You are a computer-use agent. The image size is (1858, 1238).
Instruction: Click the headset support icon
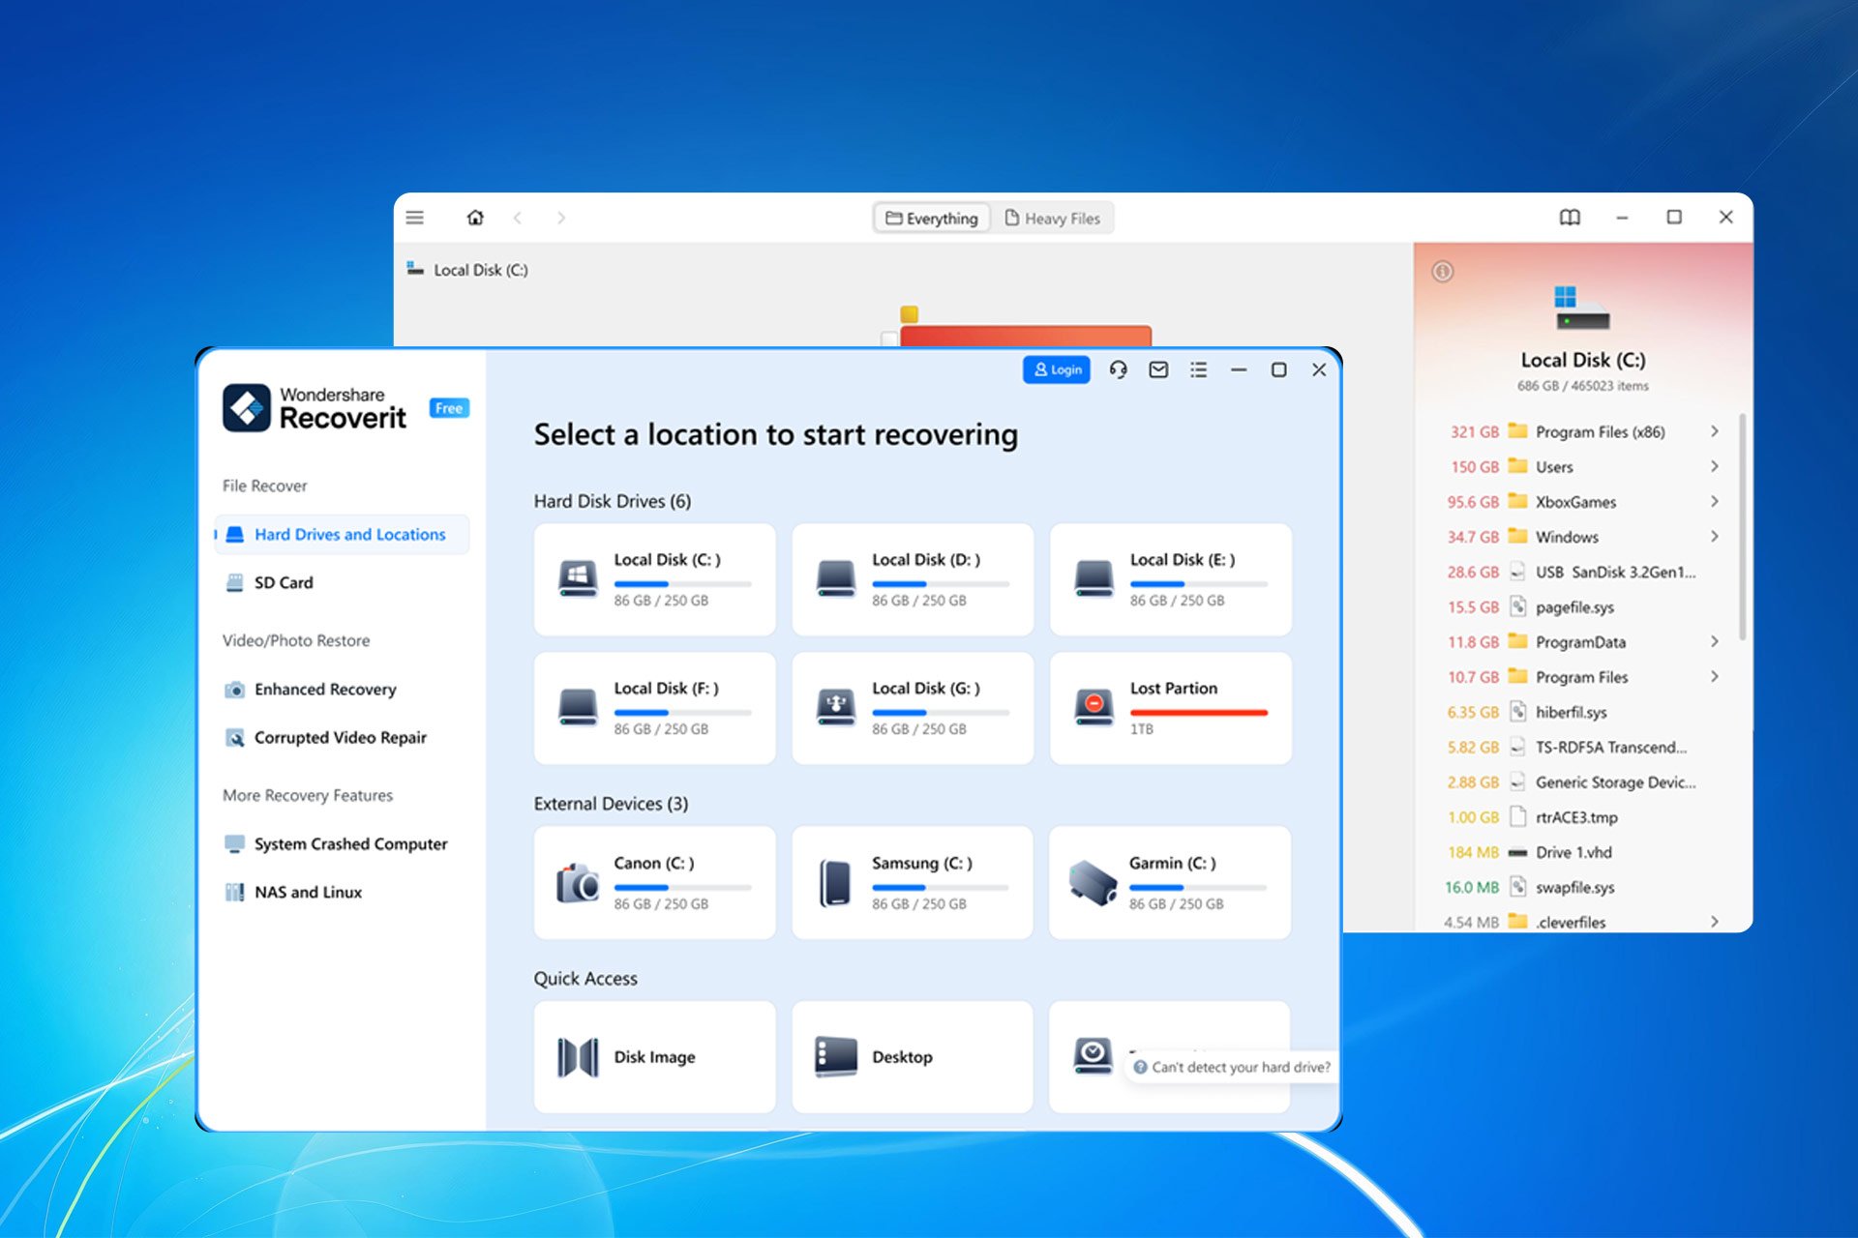[1118, 369]
